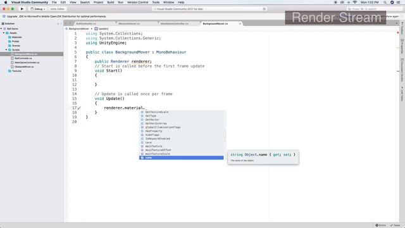The image size is (405, 228).
Task: Collapse the Scripts folder
Action: tap(6, 49)
